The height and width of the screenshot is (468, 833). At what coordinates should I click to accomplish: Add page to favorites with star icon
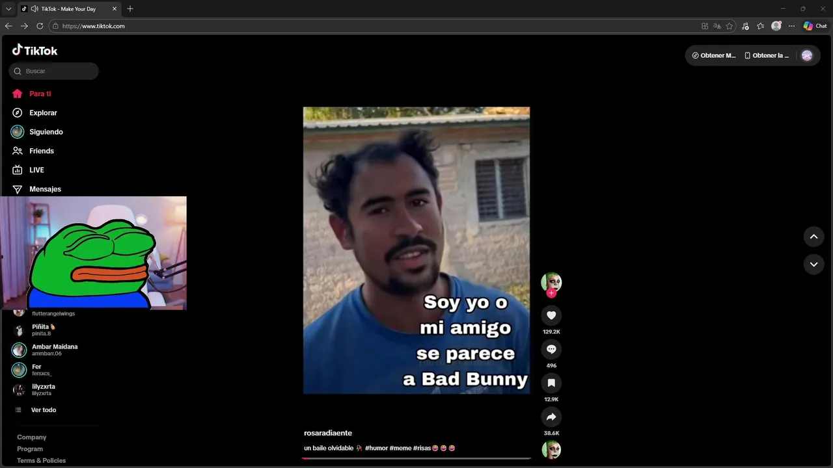[730, 26]
